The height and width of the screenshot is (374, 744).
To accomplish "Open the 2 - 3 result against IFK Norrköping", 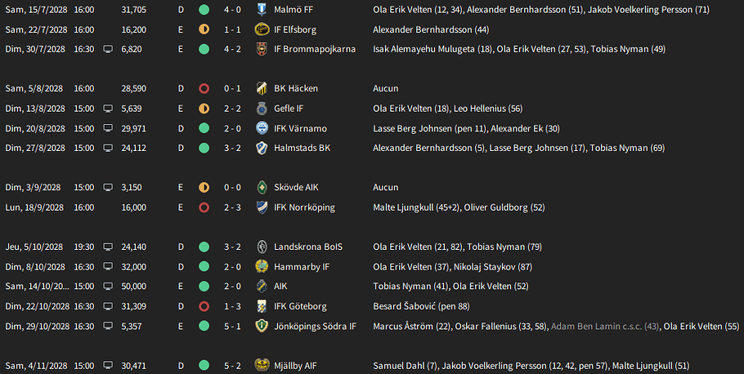I will point(232,207).
